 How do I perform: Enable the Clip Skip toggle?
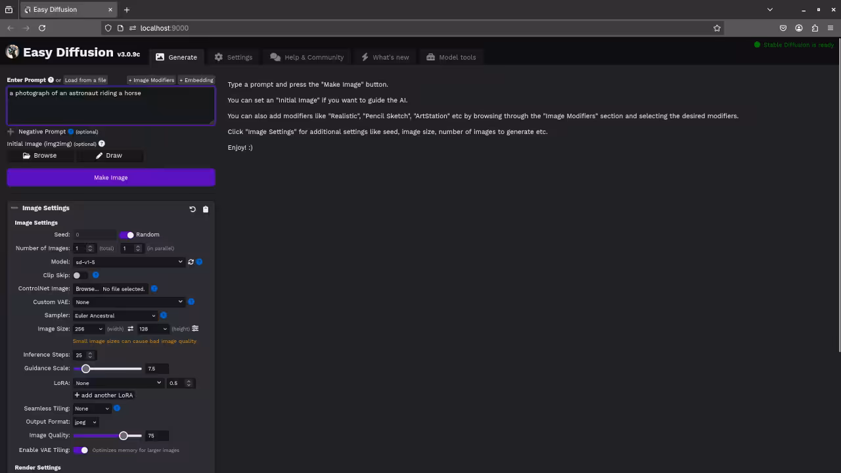(80, 275)
